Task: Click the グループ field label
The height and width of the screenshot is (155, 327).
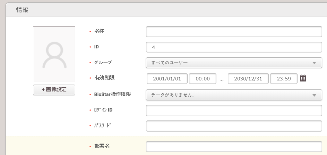Action: pyautogui.click(x=103, y=62)
